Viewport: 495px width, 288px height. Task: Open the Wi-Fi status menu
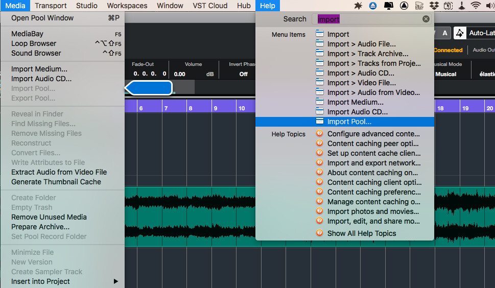pyautogui.click(x=476, y=6)
